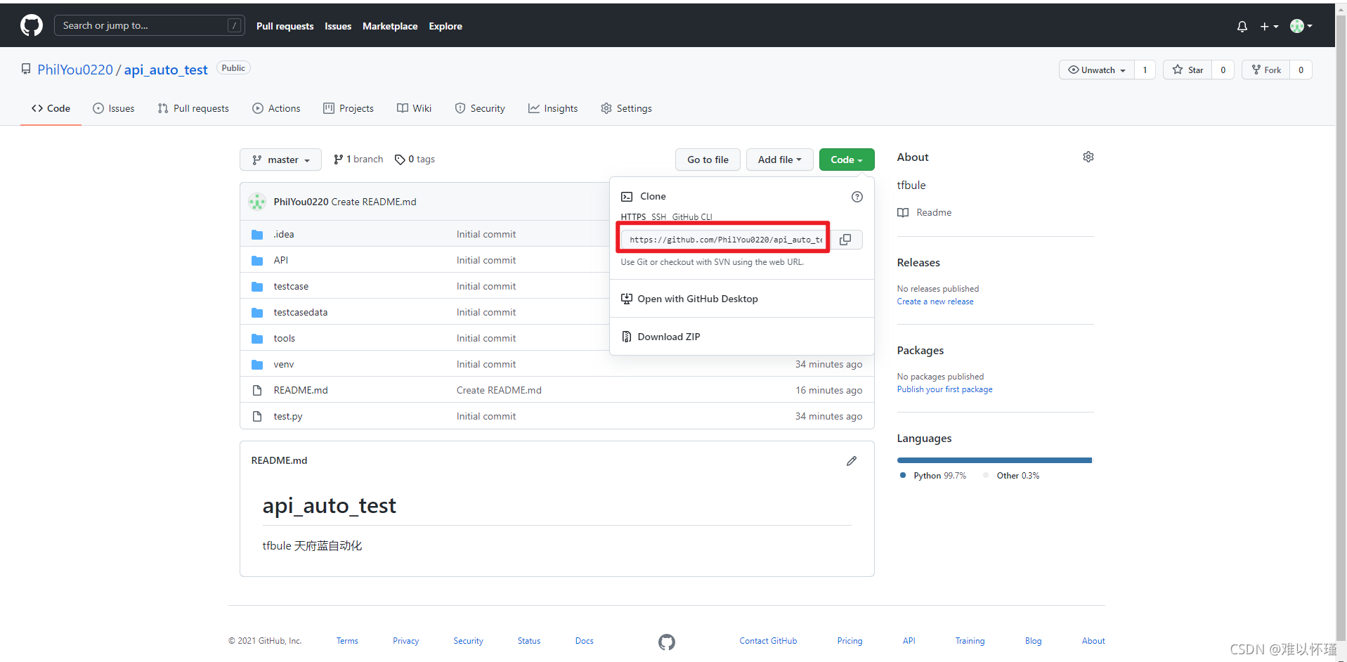Click the clone URL text field
1347x662 pixels.
coord(724,240)
